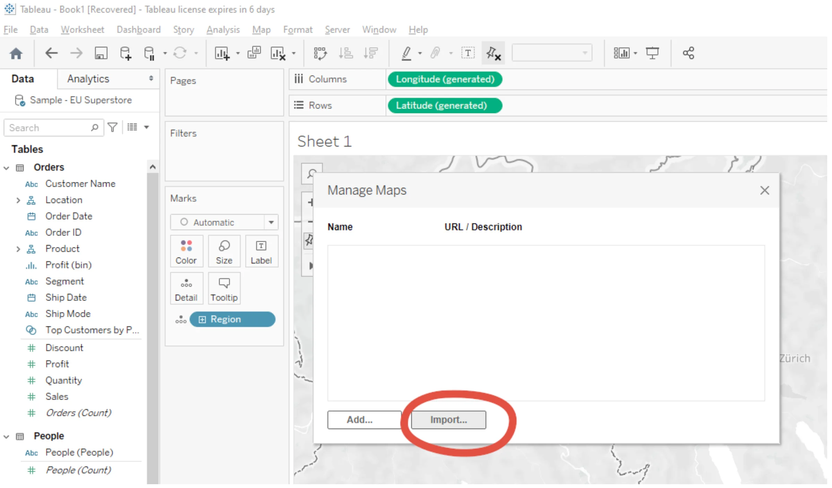Select the Profit (bin) field
832x488 pixels.
point(69,265)
